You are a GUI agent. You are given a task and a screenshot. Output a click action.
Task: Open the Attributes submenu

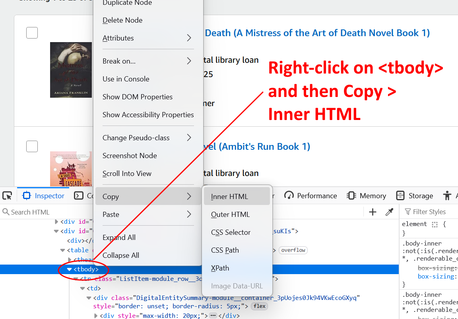click(x=148, y=38)
